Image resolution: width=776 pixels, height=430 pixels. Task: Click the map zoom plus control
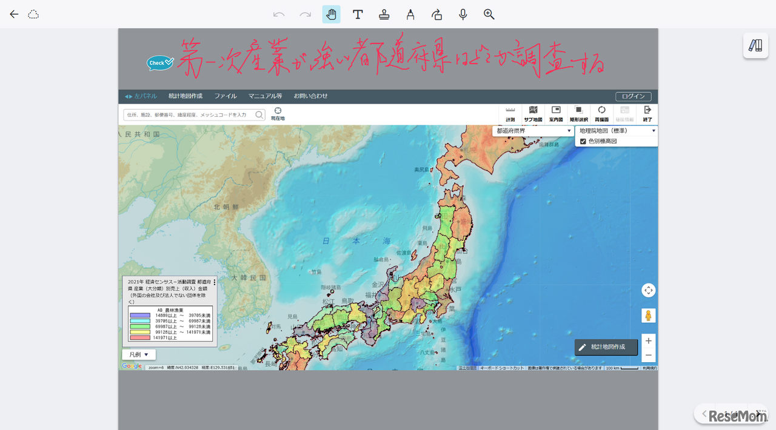648,340
